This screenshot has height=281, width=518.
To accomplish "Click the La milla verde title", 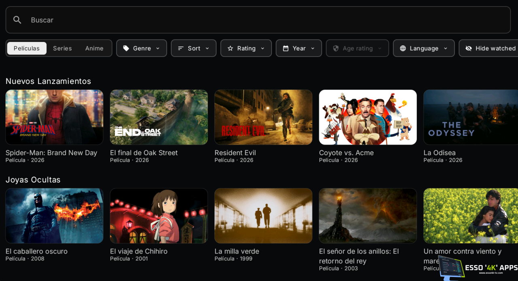I will (x=237, y=251).
